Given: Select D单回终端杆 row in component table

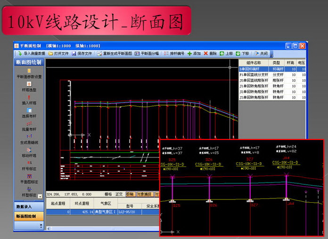Looking at the screenshot, I should 254,69.
